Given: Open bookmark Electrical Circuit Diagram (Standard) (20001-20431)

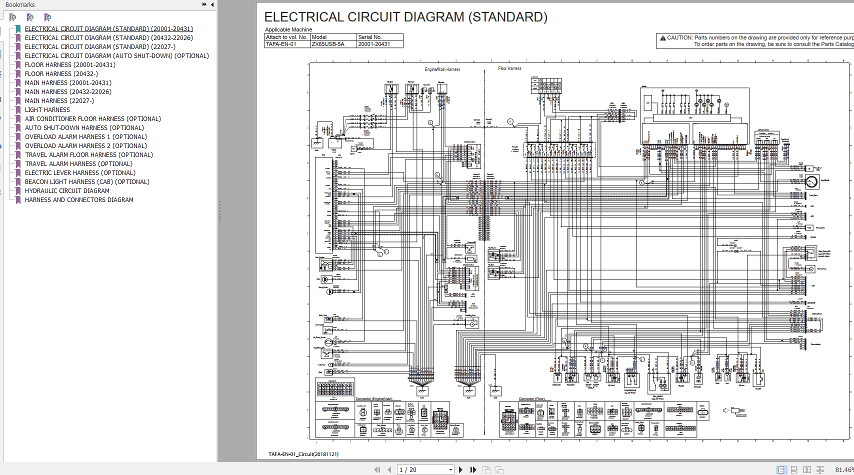Looking at the screenshot, I should 109,29.
